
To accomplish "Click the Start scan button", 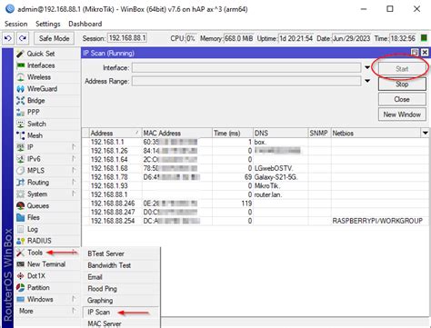I will tap(402, 69).
